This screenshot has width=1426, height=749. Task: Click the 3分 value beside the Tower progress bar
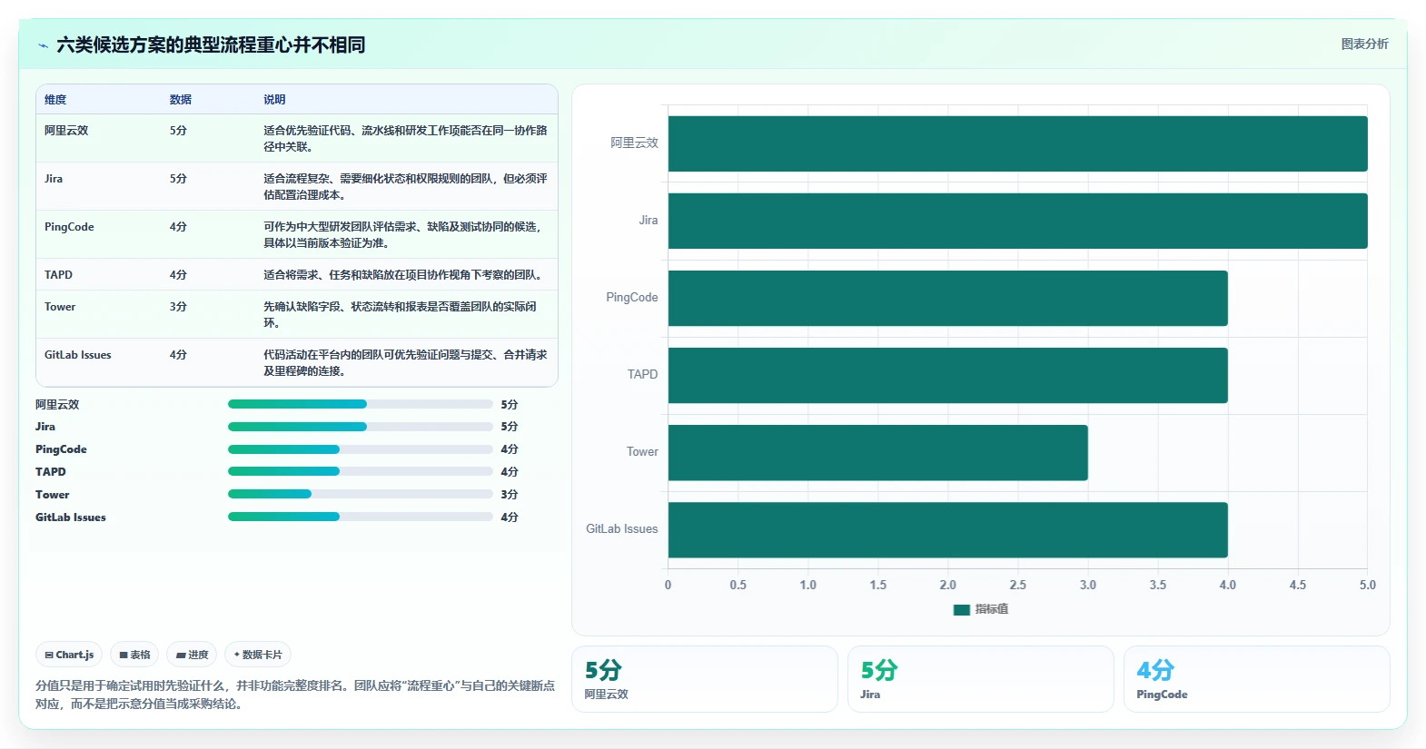510,495
